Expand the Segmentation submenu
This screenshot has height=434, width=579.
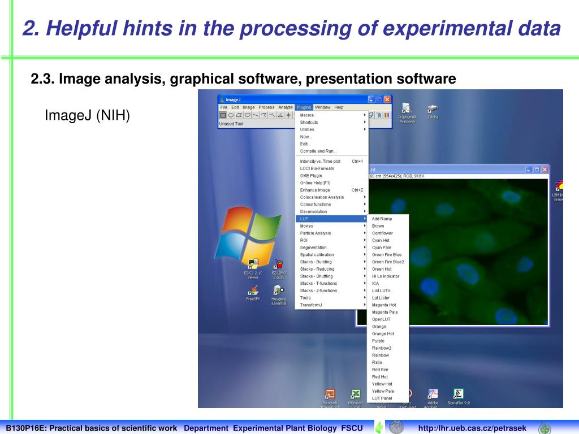pos(332,248)
